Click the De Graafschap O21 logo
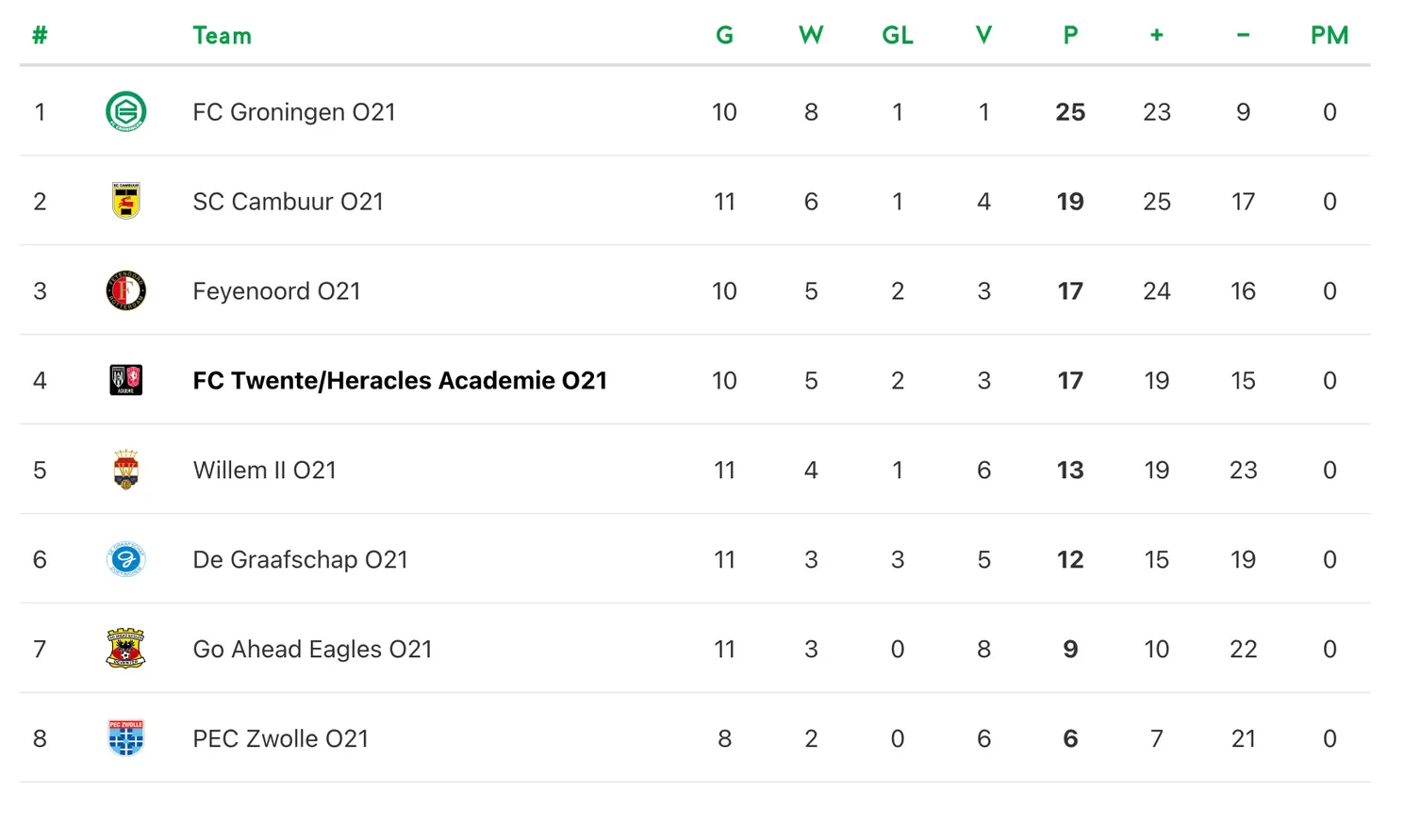This screenshot has width=1403, height=825. pos(125,559)
